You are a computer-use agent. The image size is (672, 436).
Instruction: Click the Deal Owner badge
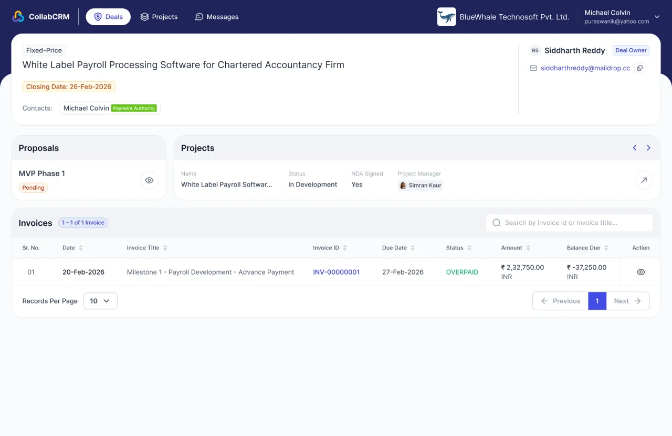[631, 50]
